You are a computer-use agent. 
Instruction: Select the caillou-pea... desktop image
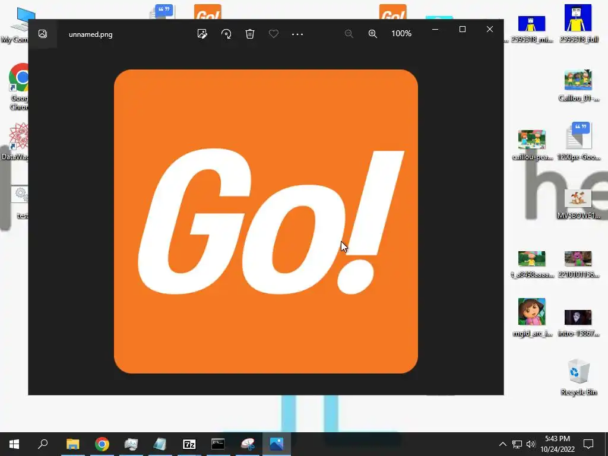click(x=531, y=145)
